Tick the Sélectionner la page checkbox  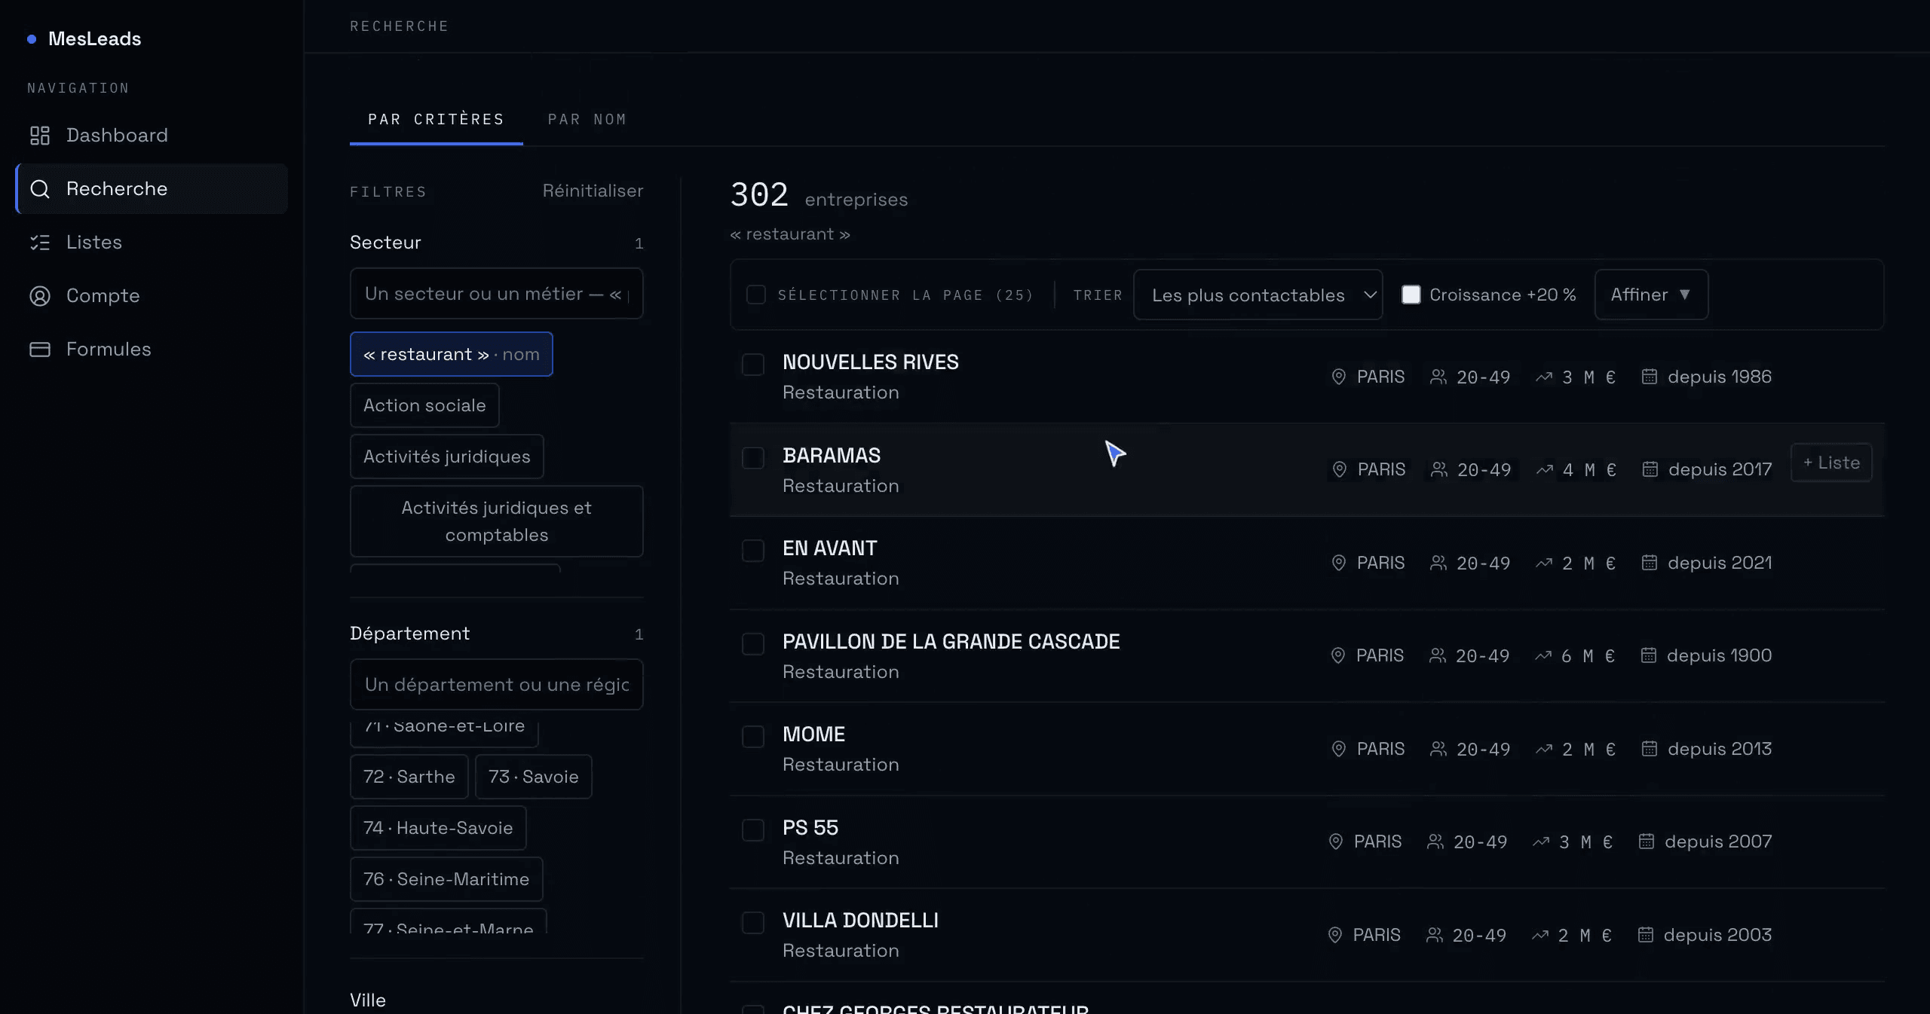pyautogui.click(x=756, y=295)
